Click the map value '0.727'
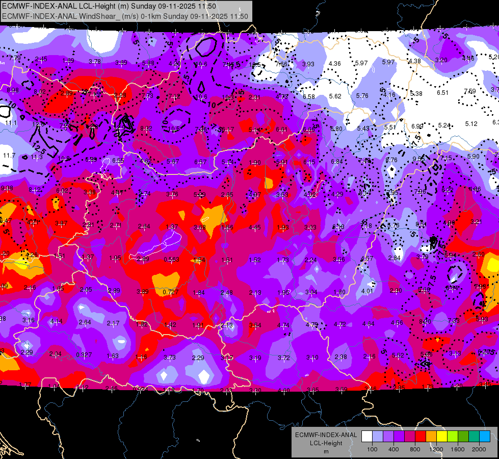The width and height of the screenshot is (499, 459). click(x=171, y=292)
